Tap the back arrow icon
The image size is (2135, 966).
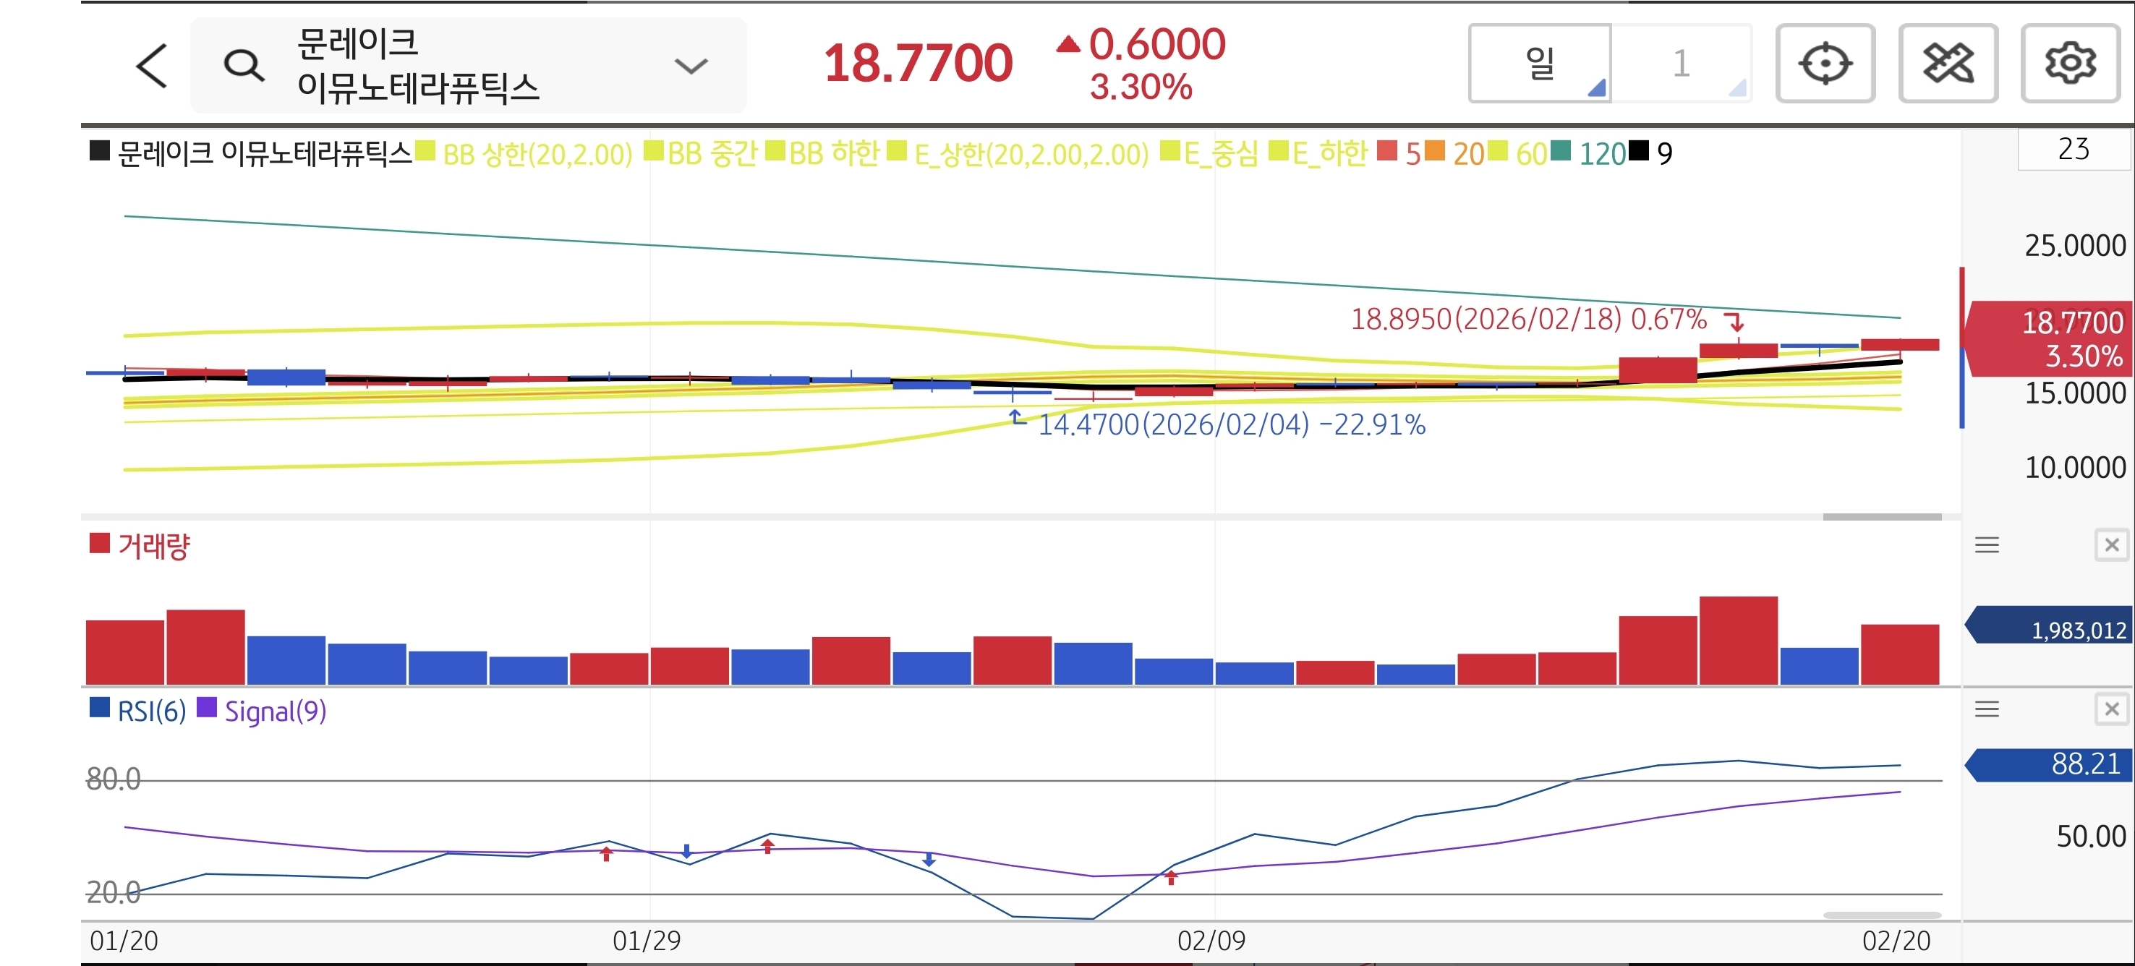153,66
